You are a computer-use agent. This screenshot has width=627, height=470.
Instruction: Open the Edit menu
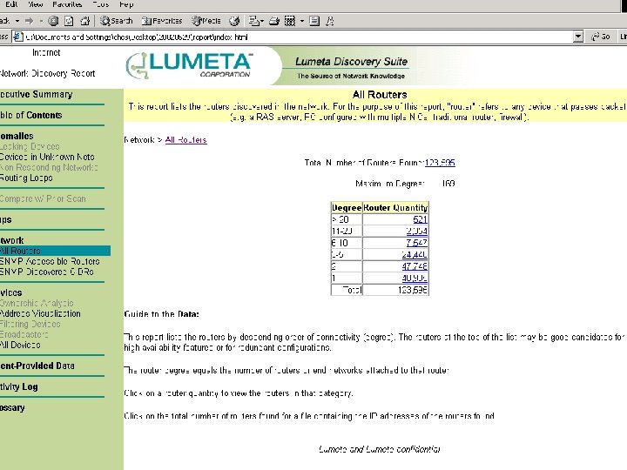(10, 4)
